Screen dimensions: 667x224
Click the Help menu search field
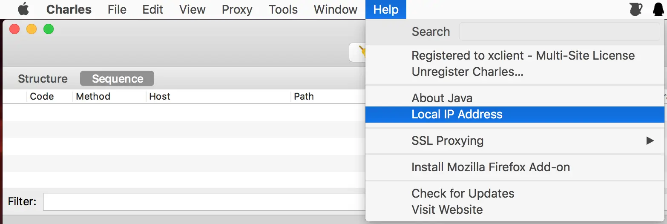point(559,32)
